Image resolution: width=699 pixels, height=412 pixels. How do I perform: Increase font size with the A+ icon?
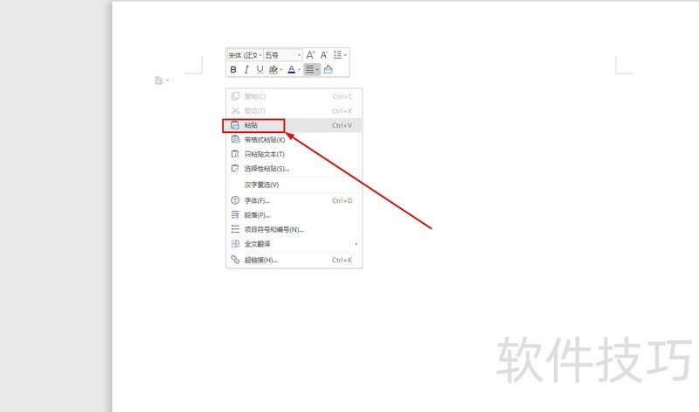pyautogui.click(x=310, y=55)
